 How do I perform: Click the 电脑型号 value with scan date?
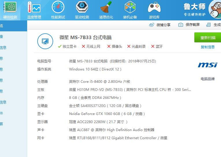click(x=112, y=61)
